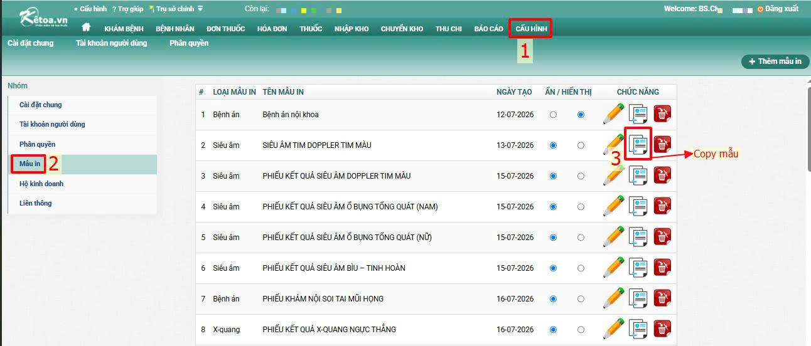Image resolution: width=811 pixels, height=346 pixels.
Task: Open the THU CHI menu
Action: pos(449,29)
